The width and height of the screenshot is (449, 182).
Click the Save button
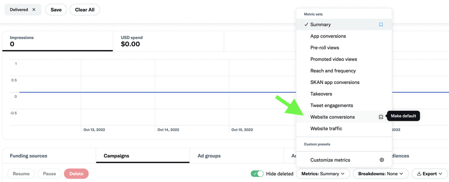tap(56, 9)
